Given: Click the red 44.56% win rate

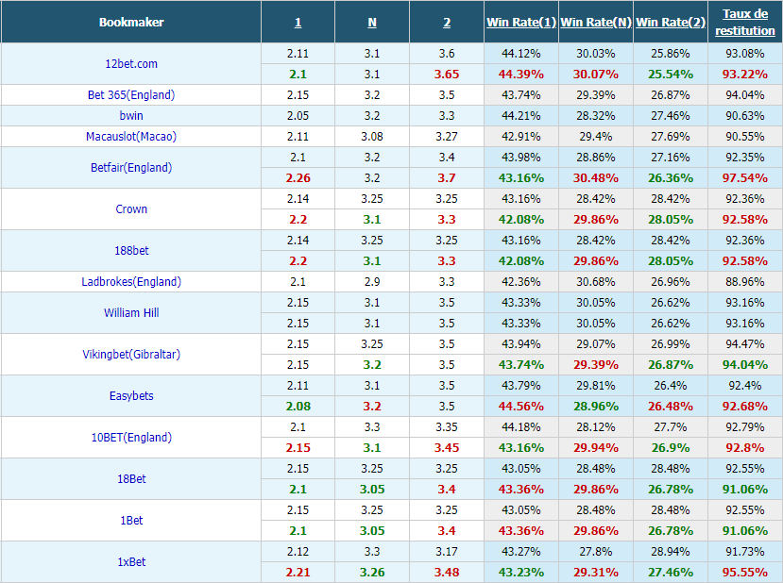Looking at the screenshot, I should coord(521,407).
